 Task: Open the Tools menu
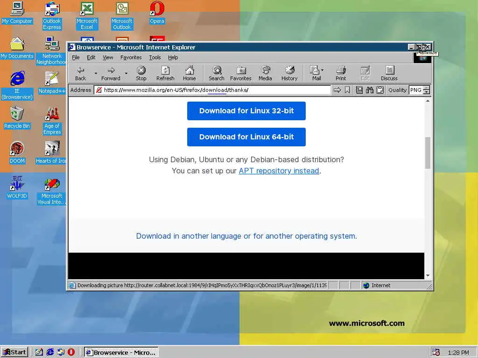click(155, 57)
